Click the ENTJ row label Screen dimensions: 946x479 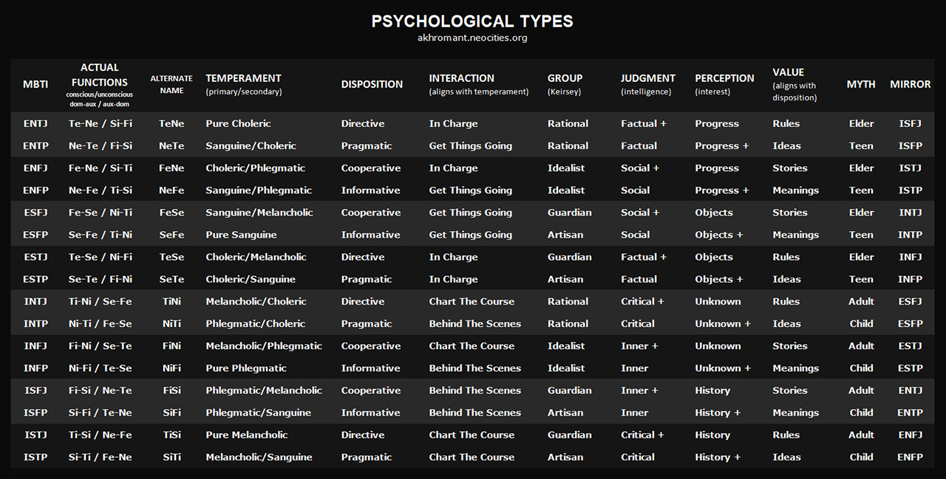[x=35, y=123]
